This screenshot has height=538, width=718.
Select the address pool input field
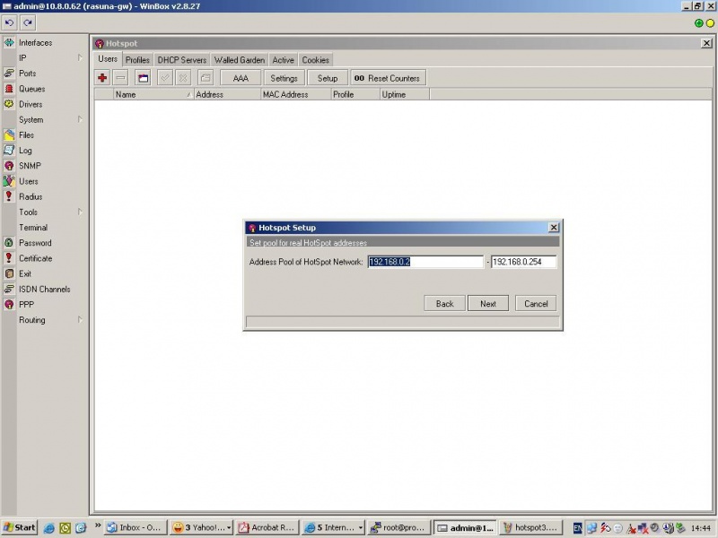click(425, 261)
